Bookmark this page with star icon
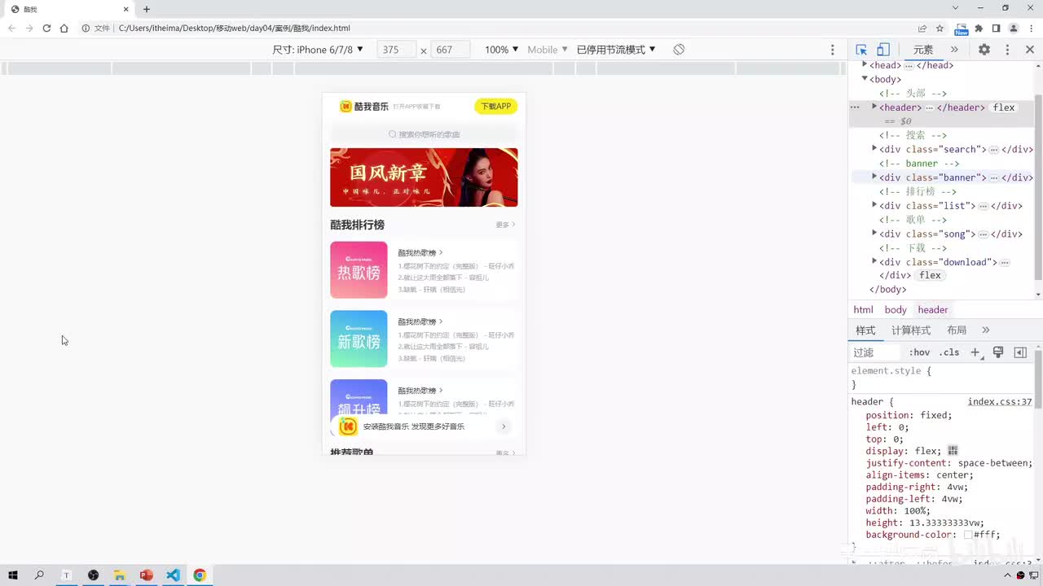This screenshot has width=1043, height=586. (x=940, y=28)
